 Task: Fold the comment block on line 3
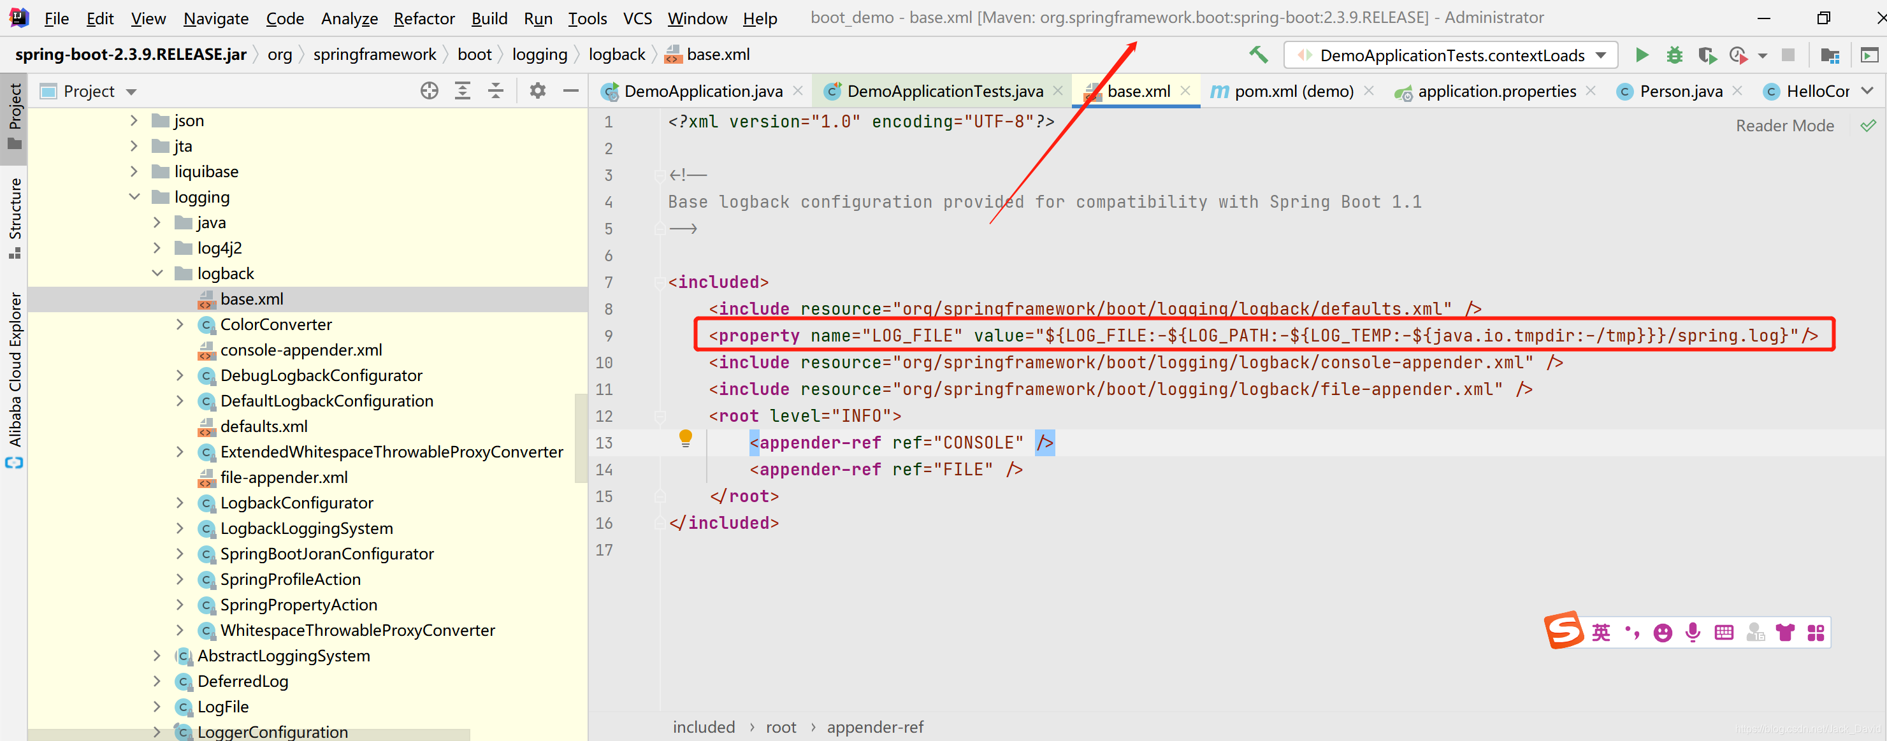[x=660, y=175]
